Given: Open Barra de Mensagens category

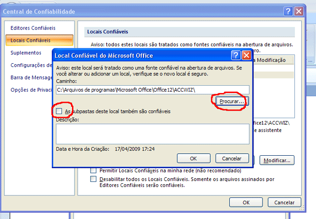Looking at the screenshot, I should (31, 77).
